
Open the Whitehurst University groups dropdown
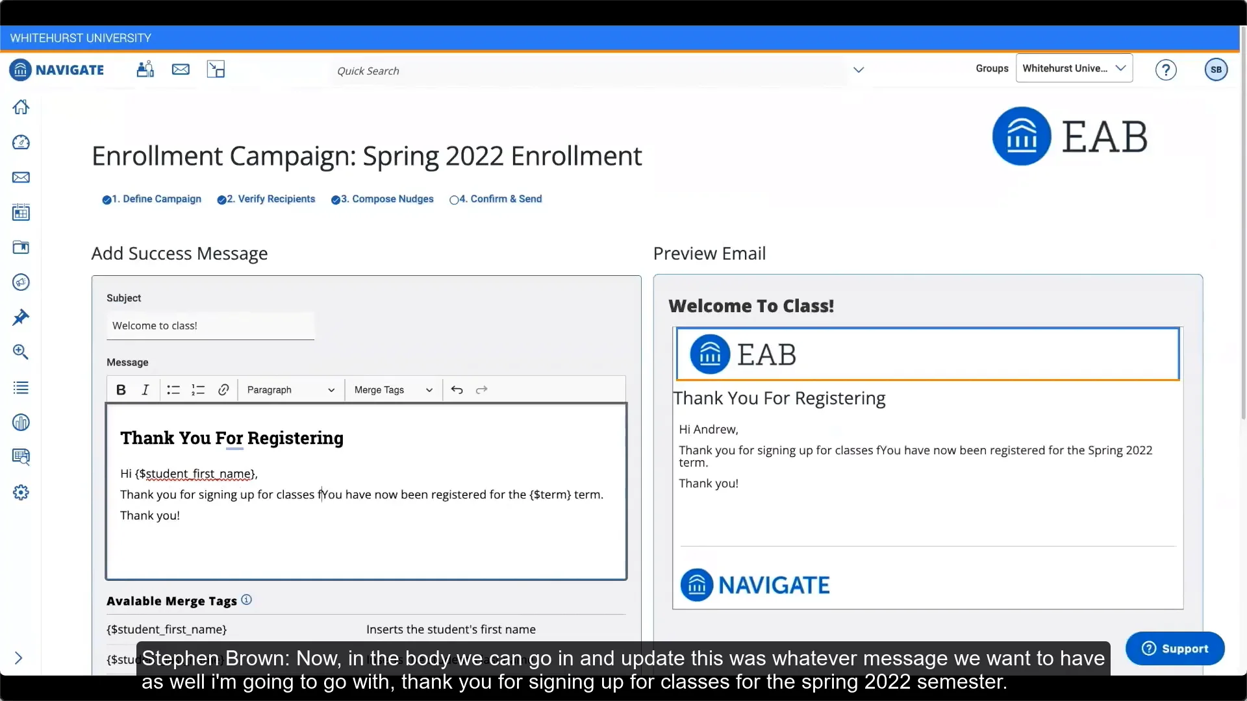click(x=1074, y=68)
